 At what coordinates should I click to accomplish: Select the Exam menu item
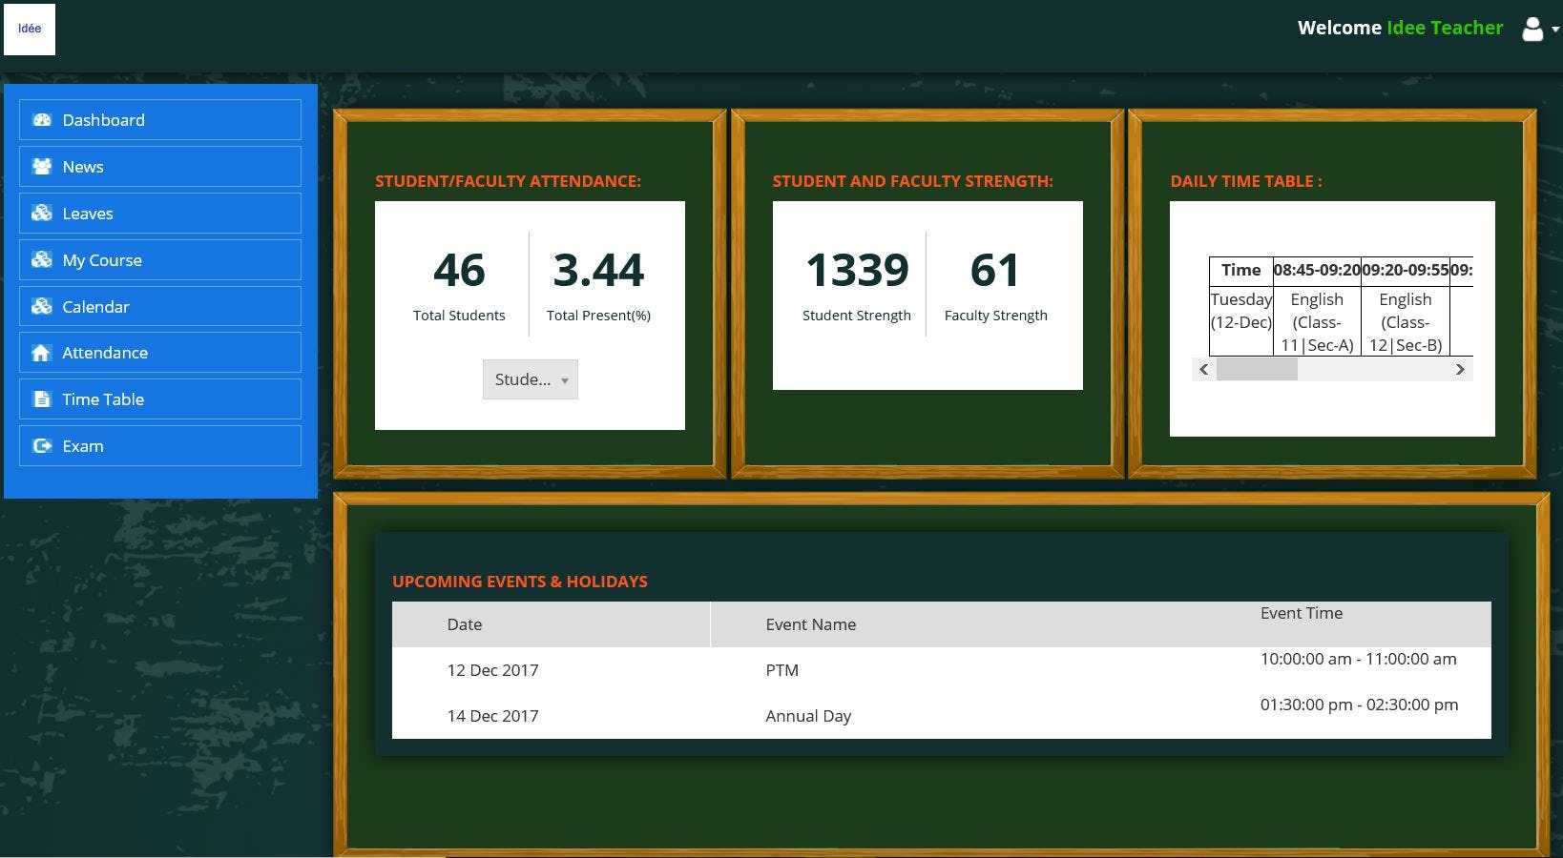pos(83,445)
